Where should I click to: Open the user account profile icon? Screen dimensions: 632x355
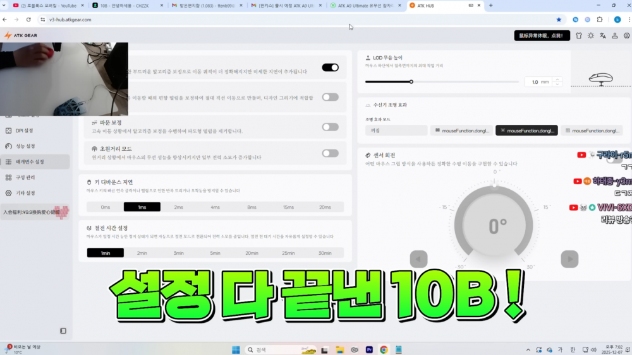(614, 36)
